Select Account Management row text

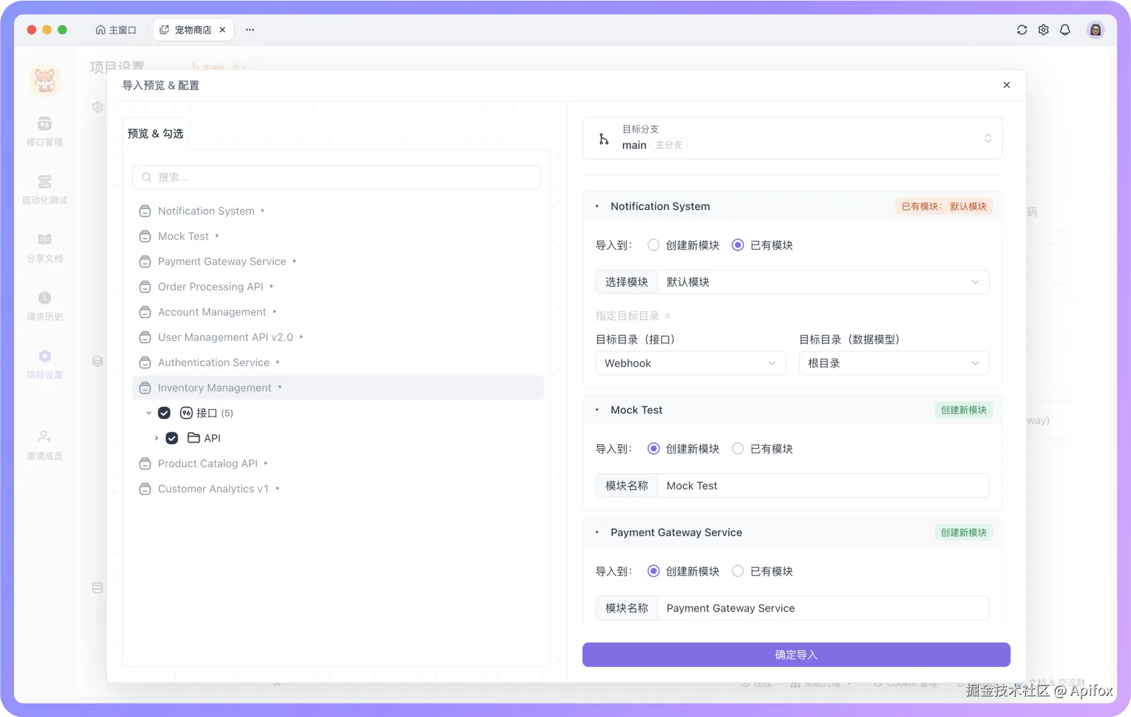click(212, 312)
